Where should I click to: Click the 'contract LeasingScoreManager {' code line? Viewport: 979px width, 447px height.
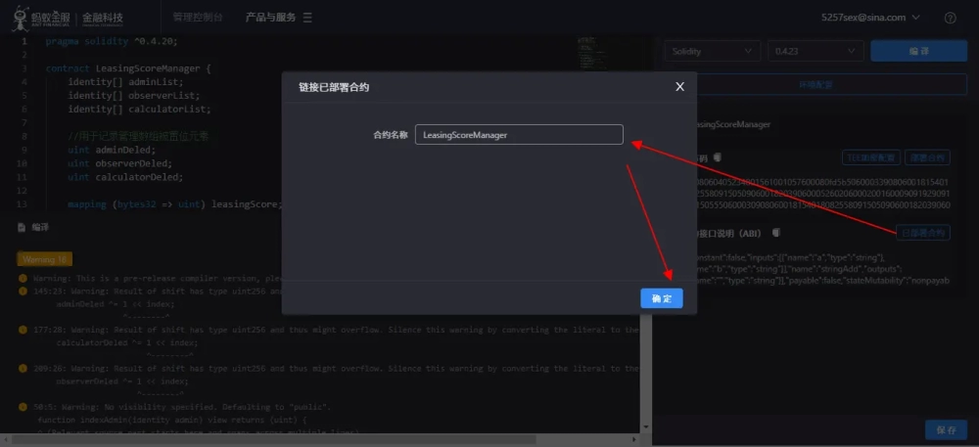click(x=128, y=67)
